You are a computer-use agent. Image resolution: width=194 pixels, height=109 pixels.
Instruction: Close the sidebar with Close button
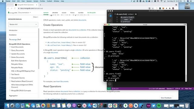35,17
